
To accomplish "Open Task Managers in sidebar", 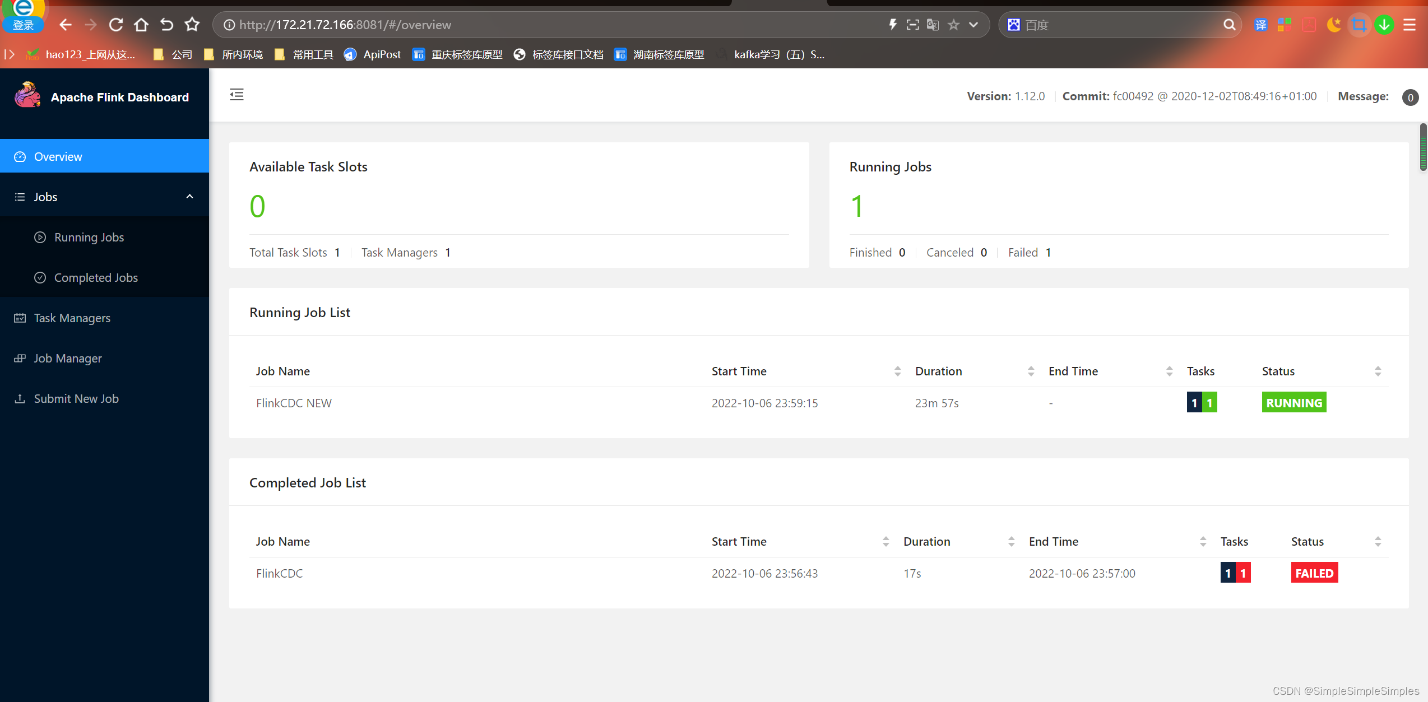I will pyautogui.click(x=72, y=318).
